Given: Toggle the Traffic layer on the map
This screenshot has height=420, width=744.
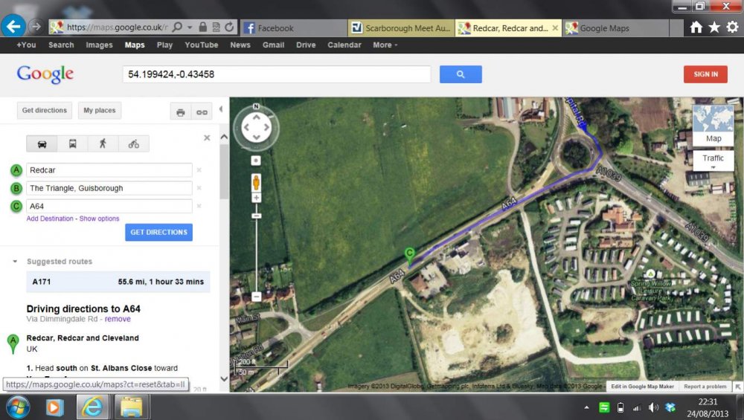Looking at the screenshot, I should (713, 158).
